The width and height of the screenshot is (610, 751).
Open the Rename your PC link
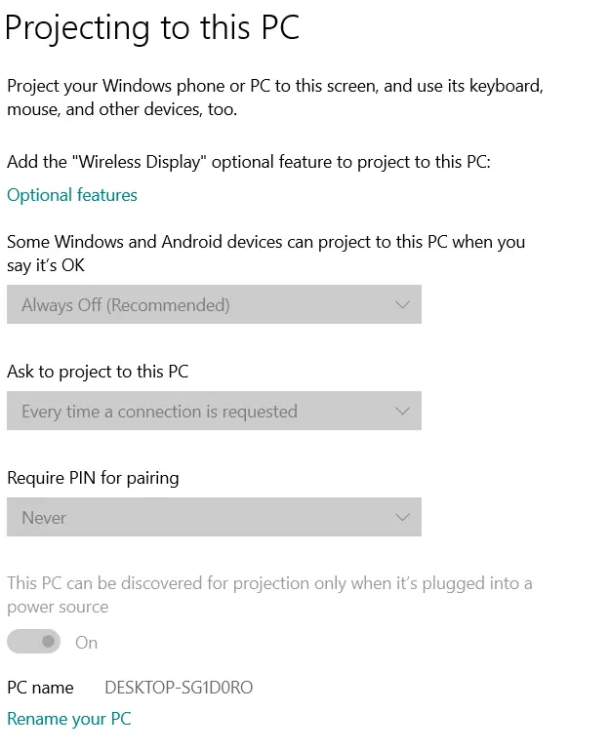[x=68, y=719]
